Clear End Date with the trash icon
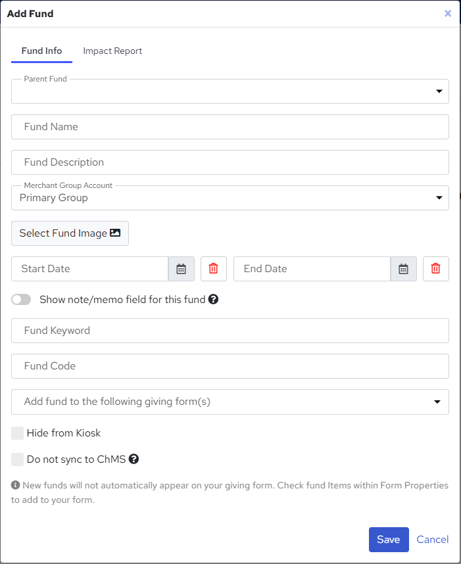 436,269
